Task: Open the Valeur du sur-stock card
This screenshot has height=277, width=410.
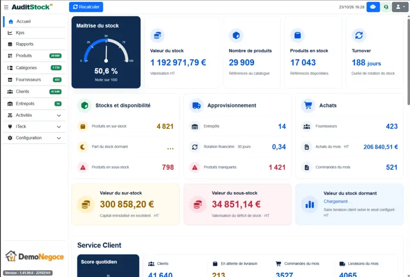Action: [126, 204]
